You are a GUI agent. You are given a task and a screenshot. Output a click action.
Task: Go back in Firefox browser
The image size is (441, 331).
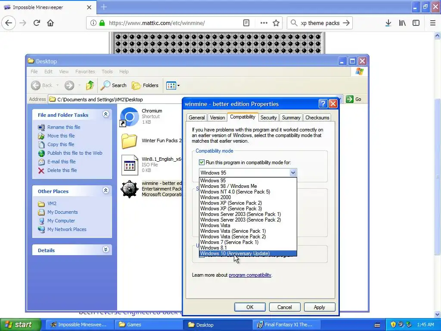(9, 23)
